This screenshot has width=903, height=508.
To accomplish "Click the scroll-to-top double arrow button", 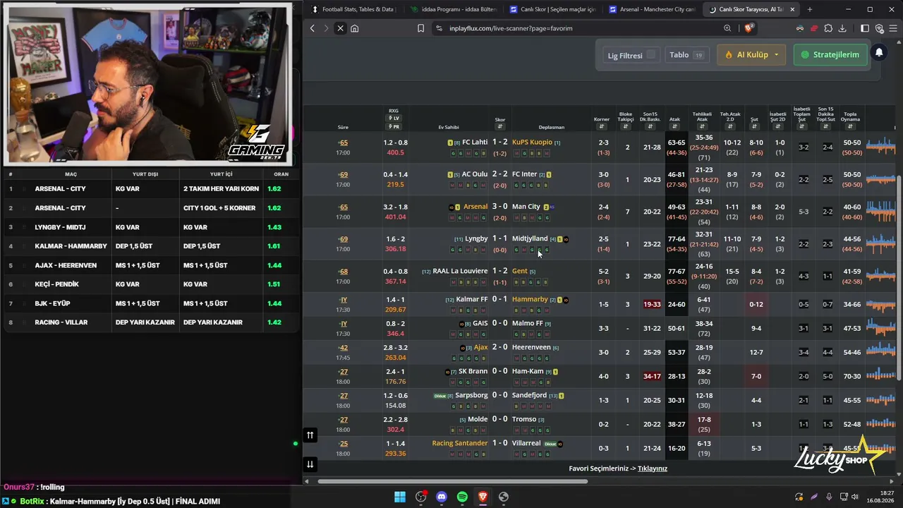I will coord(310,435).
